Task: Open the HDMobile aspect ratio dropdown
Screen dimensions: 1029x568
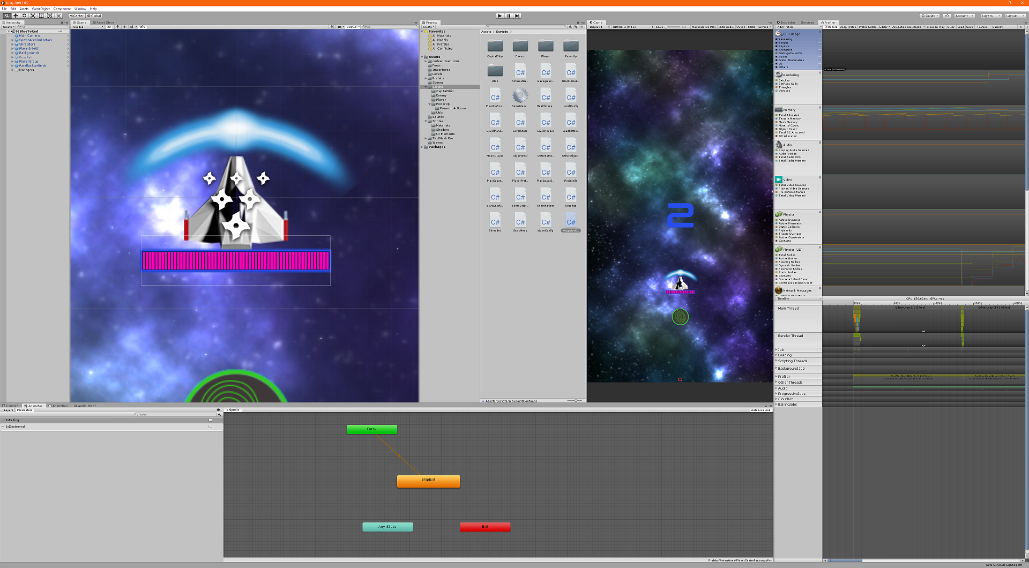Action: (x=632, y=27)
